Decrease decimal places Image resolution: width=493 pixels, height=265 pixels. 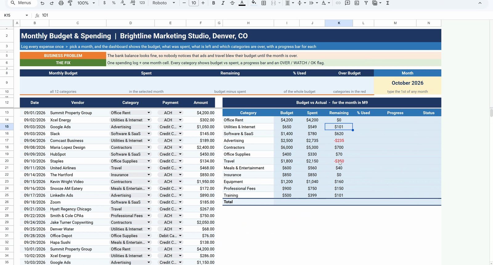pyautogui.click(x=123, y=3)
